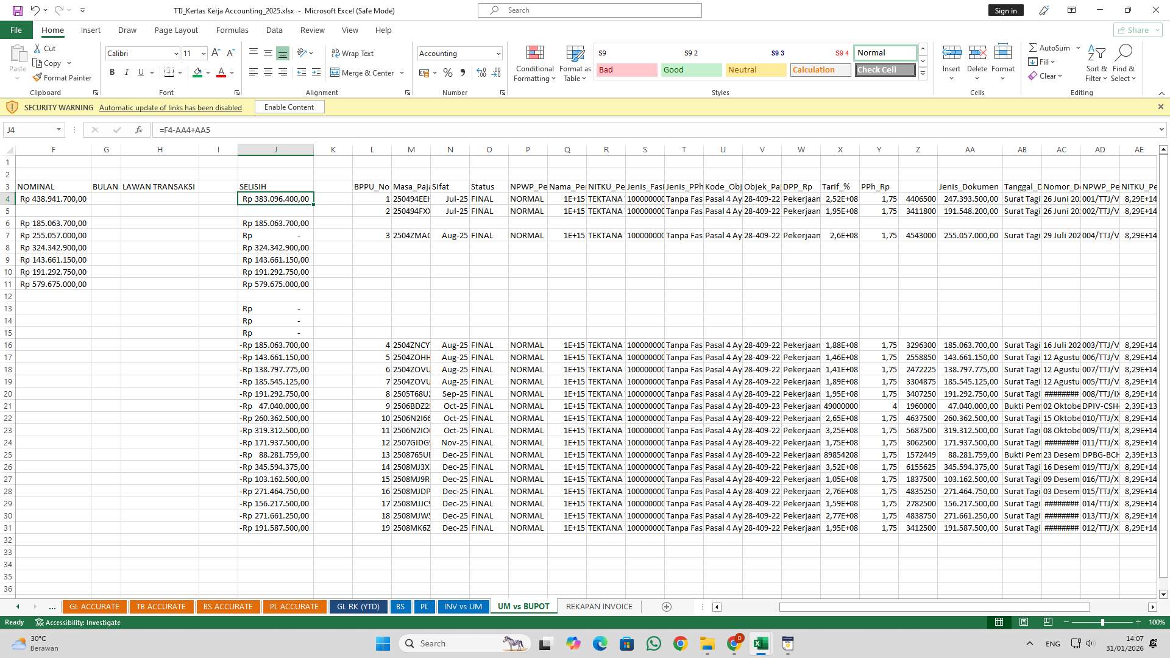Toggle bold formatting on selected cell
The width and height of the screenshot is (1170, 658).
[x=112, y=72]
